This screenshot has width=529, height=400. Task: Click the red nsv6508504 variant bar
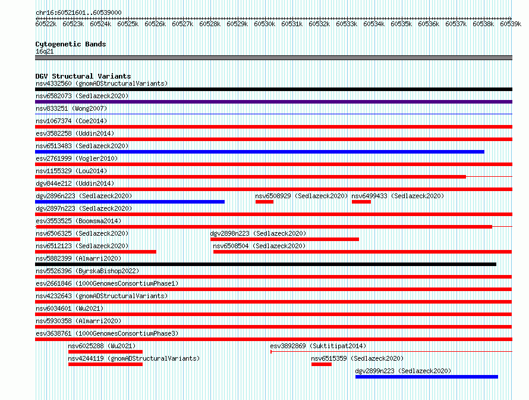(x=363, y=252)
